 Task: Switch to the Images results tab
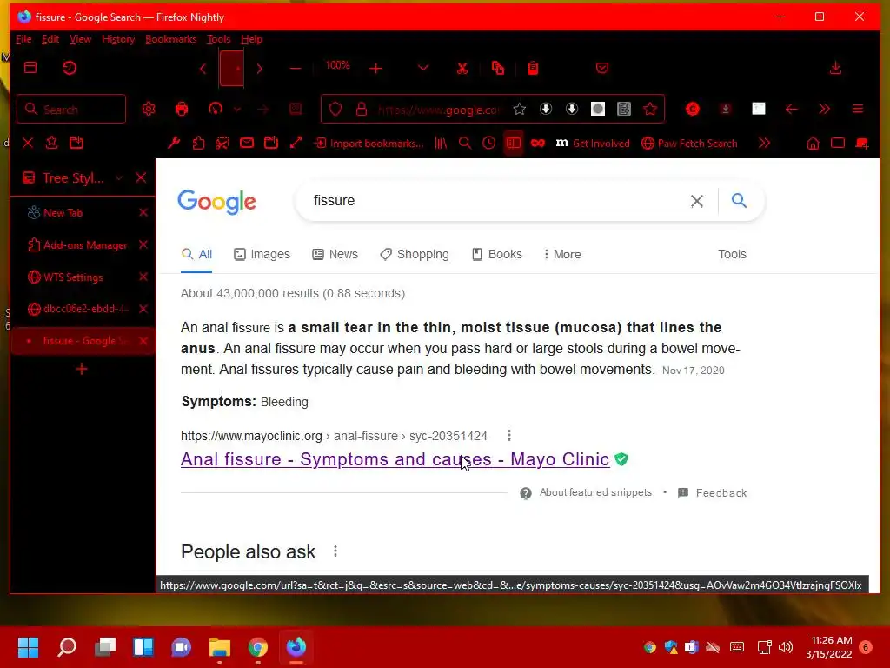[262, 255]
